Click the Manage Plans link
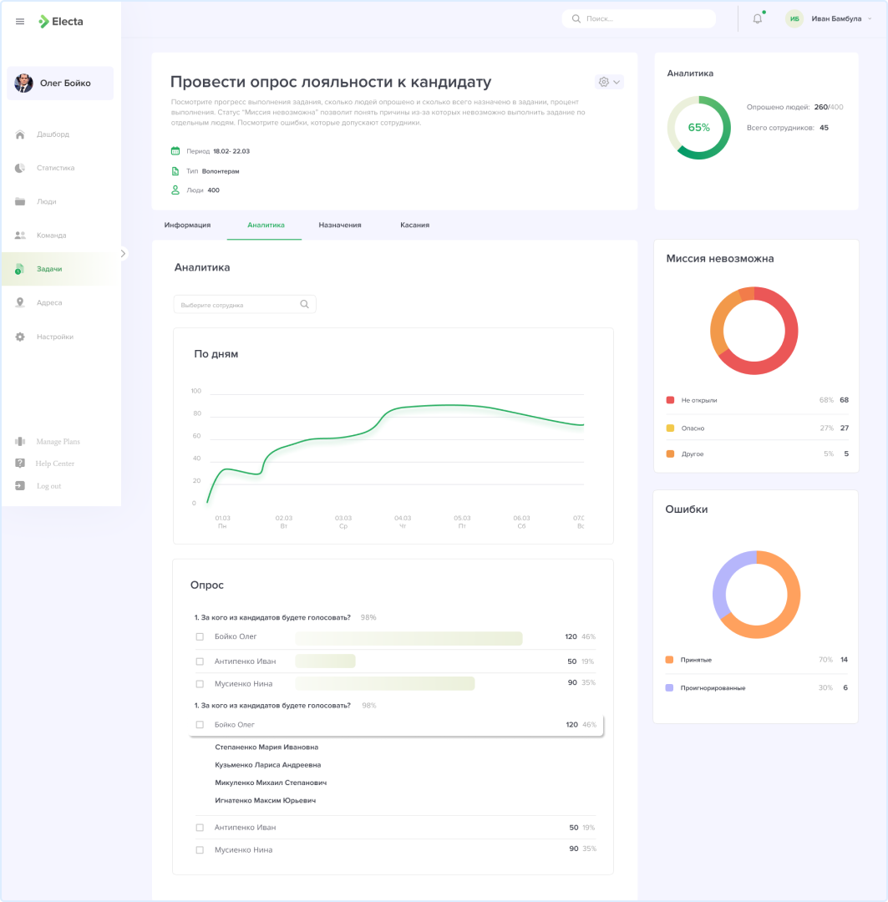 click(x=58, y=442)
